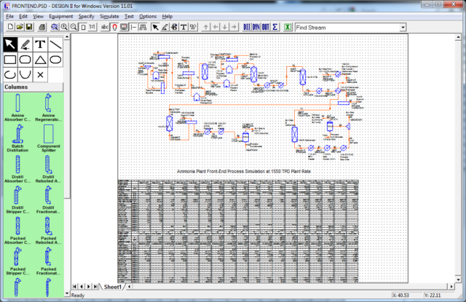This screenshot has height=302, width=466.
Task: Click the up arrow navigation icon
Action: [x=205, y=27]
